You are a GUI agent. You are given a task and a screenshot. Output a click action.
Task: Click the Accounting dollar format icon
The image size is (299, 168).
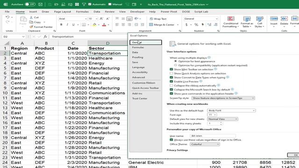(x=186, y=25)
